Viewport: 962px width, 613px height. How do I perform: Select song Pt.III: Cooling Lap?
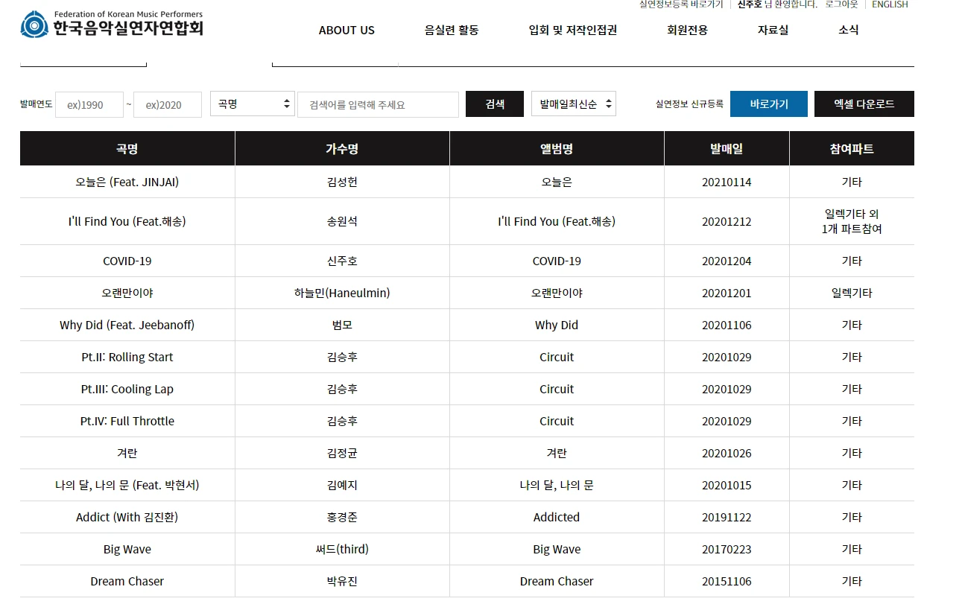point(127,389)
